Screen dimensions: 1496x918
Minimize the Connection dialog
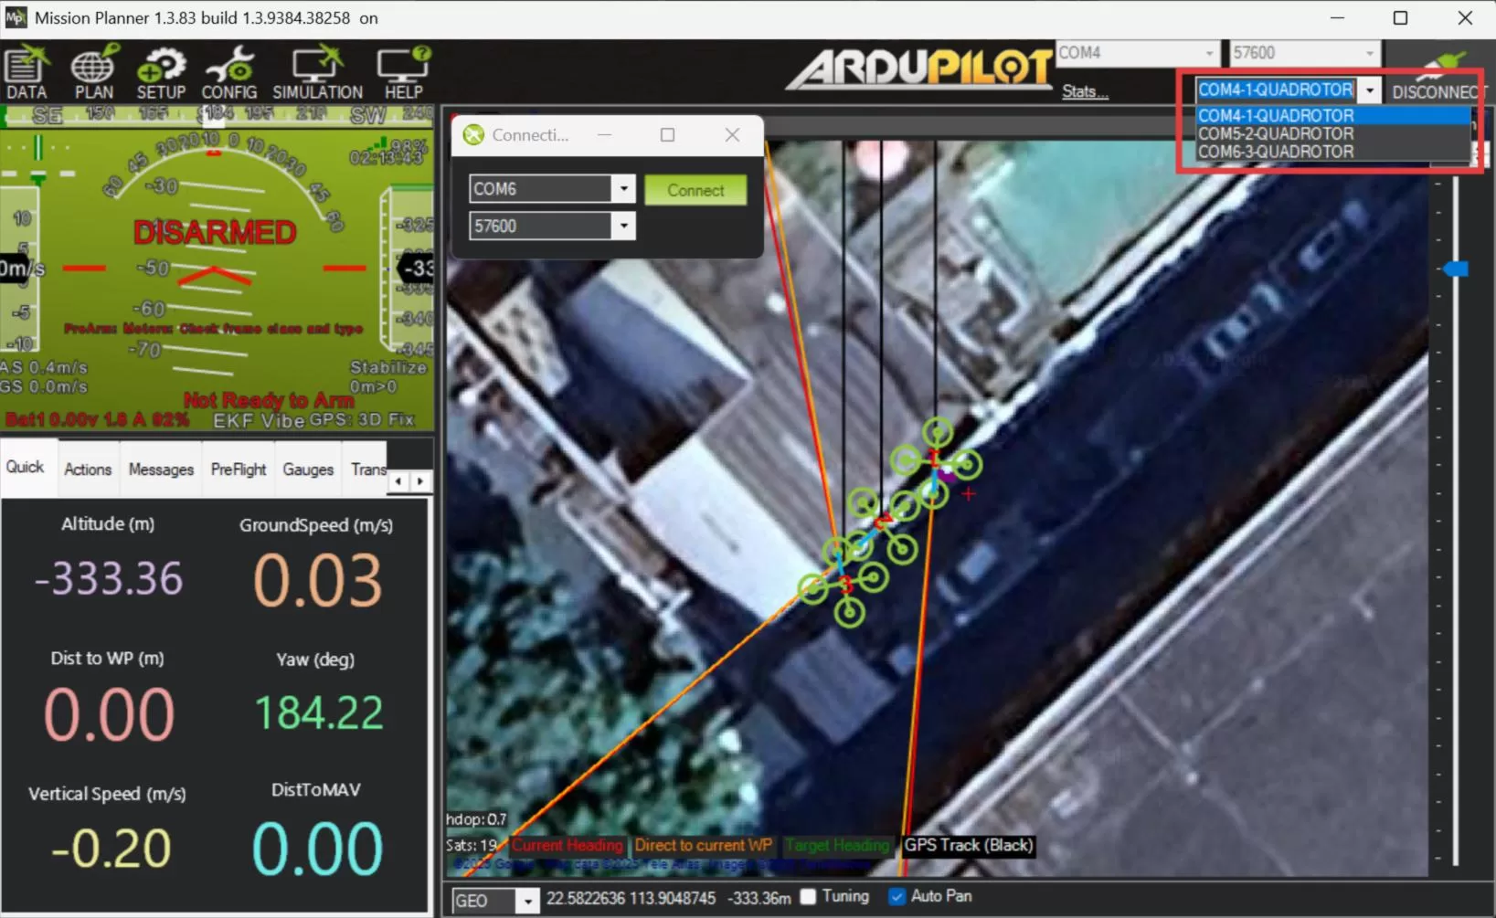click(604, 135)
